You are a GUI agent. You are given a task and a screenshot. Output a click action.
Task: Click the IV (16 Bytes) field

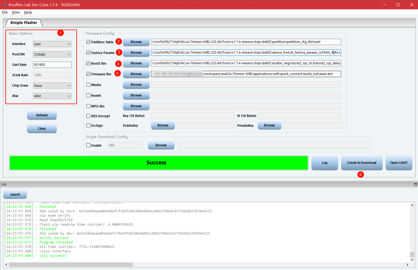299,116
